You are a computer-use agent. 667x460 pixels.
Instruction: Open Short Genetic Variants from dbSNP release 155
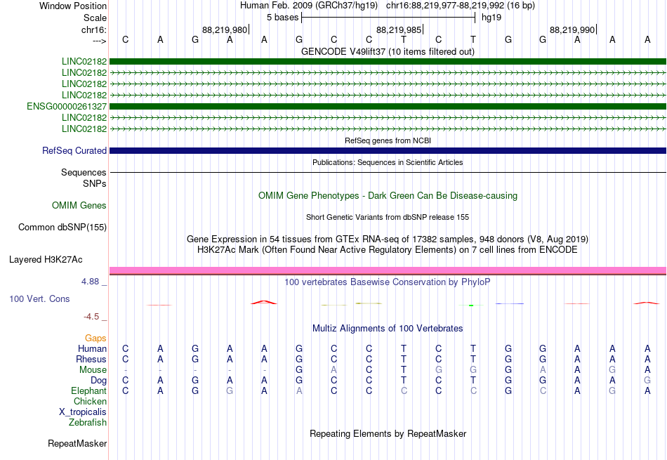(388, 217)
